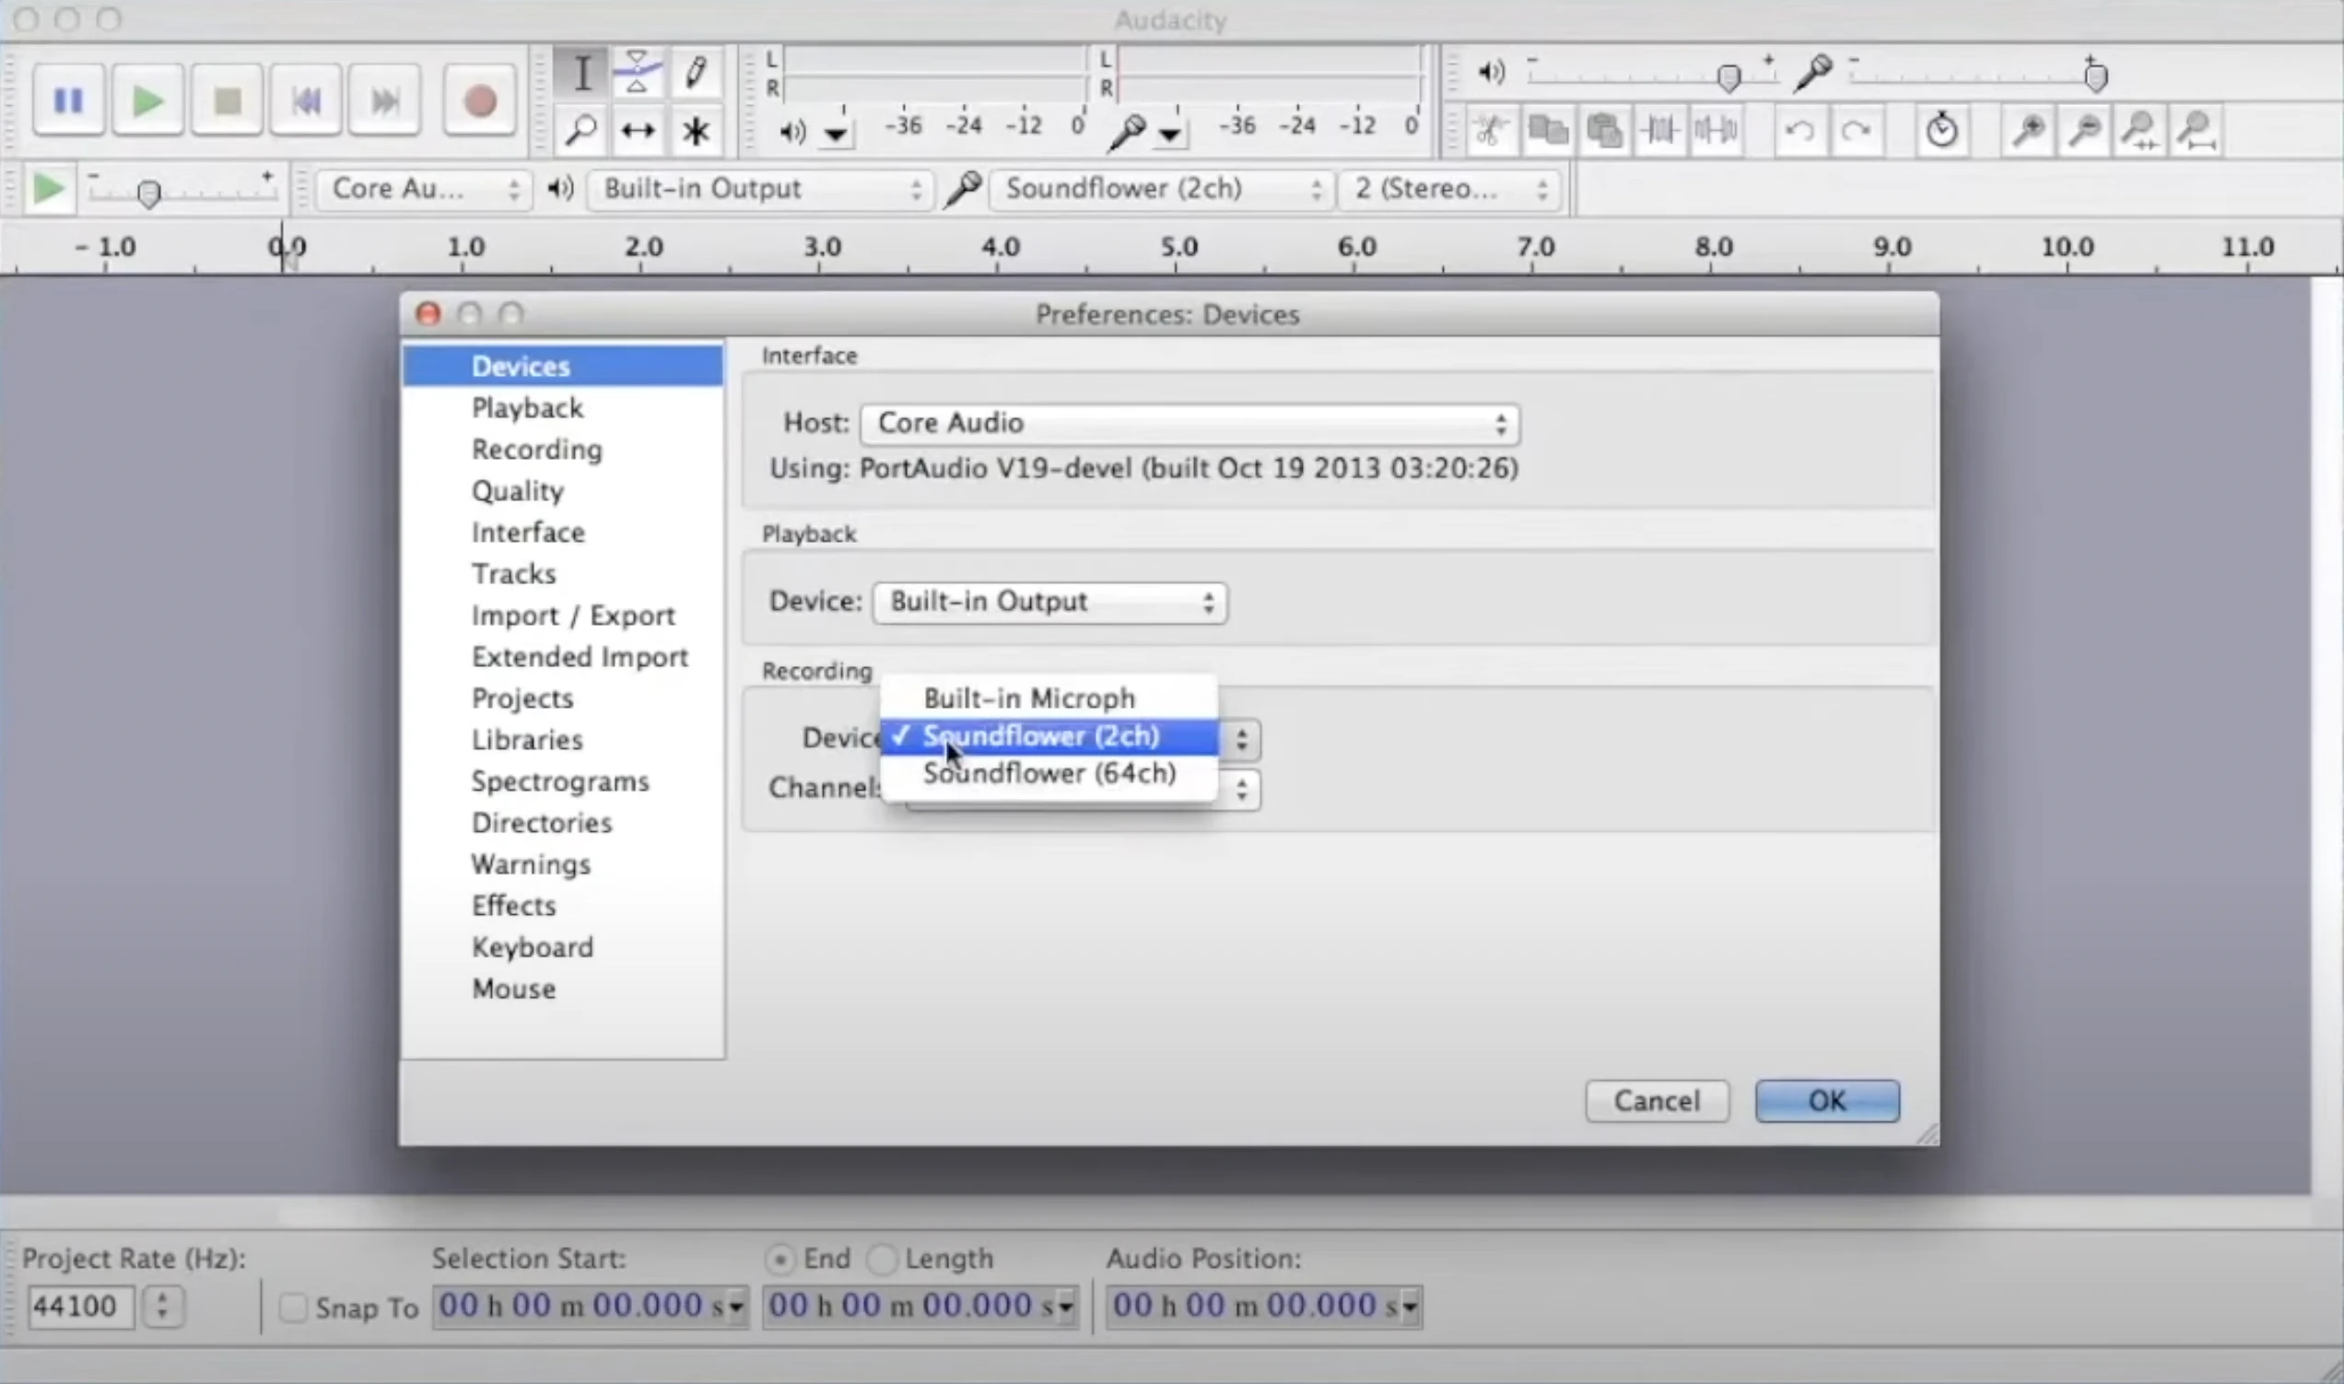Screen dimensions: 2344x1384
Task: Enable the Snap To checkbox
Action: coord(293,1308)
